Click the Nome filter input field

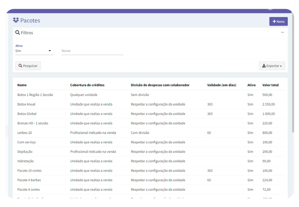(x=92, y=51)
